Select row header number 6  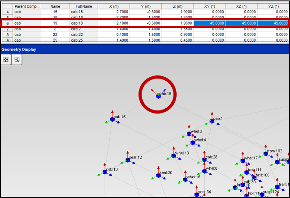point(8,23)
